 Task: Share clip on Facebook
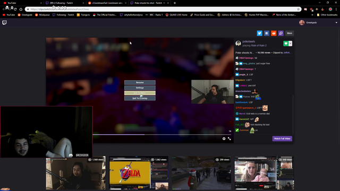pyautogui.click(x=267, y=33)
